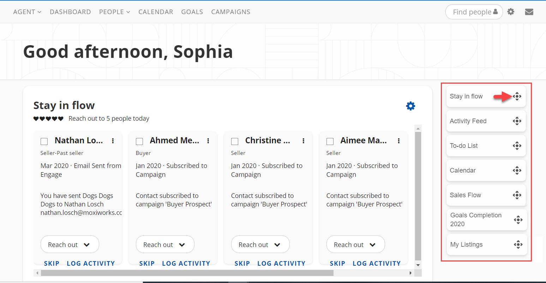Expand the PEOPLE dropdown menu

(x=114, y=12)
